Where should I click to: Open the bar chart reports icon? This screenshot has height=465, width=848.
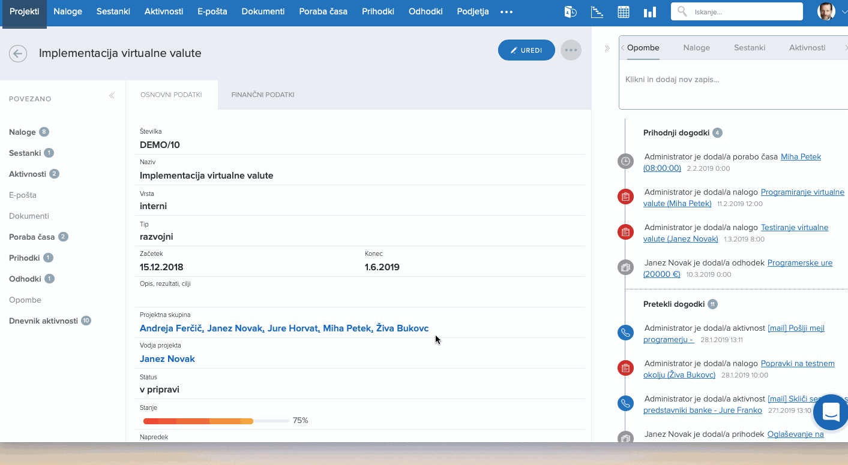tap(649, 12)
